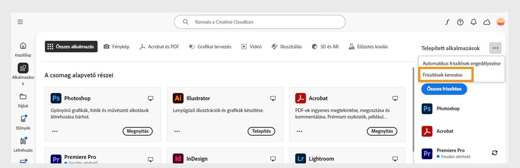Open more options on Photoshop card
Image resolution: width=520 pixels, height=168 pixels.
[55, 131]
